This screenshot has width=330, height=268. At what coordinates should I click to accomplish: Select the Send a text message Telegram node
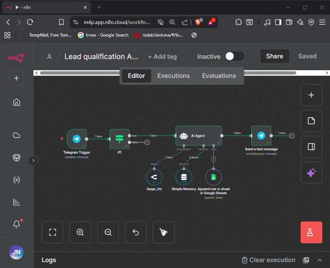click(x=261, y=135)
